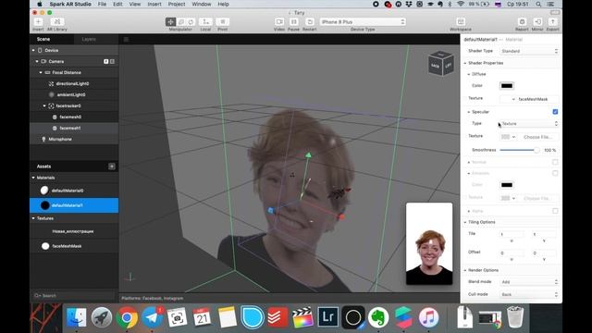Switch to the Layers tab
Viewport: 592px width, 333px height.
pyautogui.click(x=89, y=39)
